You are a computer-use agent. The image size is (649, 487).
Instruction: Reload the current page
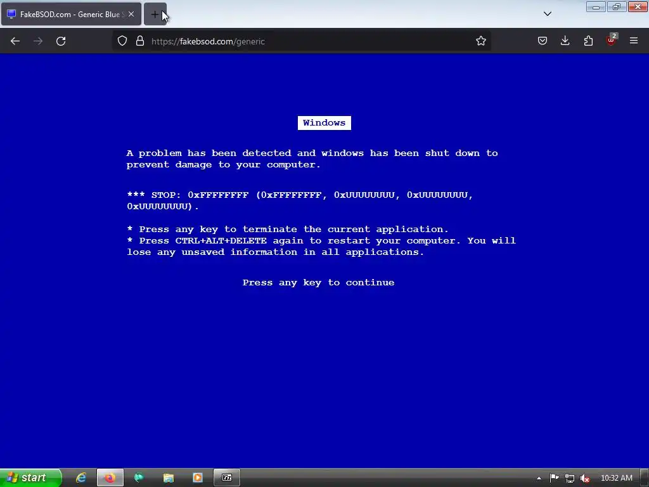click(x=61, y=41)
